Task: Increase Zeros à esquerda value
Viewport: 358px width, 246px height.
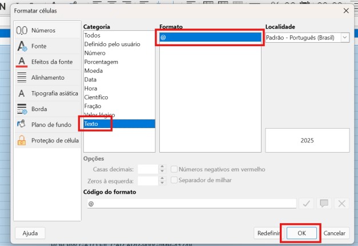Action: click(x=162, y=179)
